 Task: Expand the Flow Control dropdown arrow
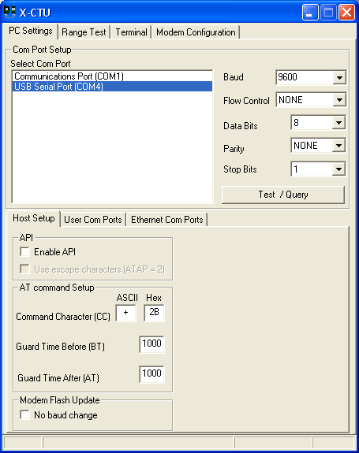tap(339, 100)
